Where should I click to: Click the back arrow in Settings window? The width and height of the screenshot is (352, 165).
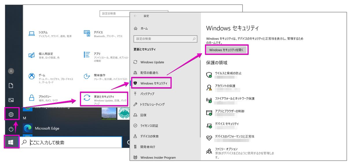[135, 16]
